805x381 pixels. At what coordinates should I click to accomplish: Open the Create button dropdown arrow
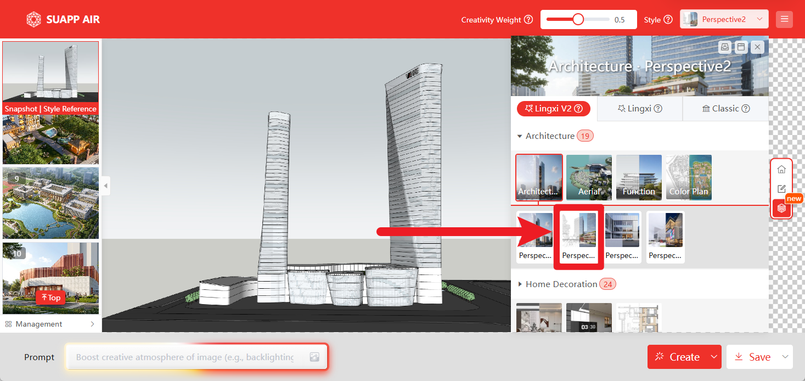pos(714,357)
